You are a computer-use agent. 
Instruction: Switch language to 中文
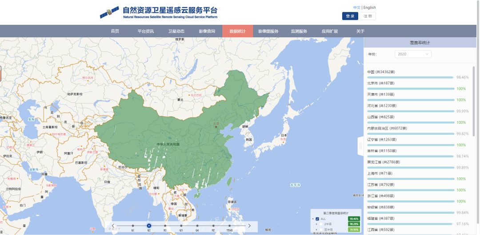click(356, 8)
